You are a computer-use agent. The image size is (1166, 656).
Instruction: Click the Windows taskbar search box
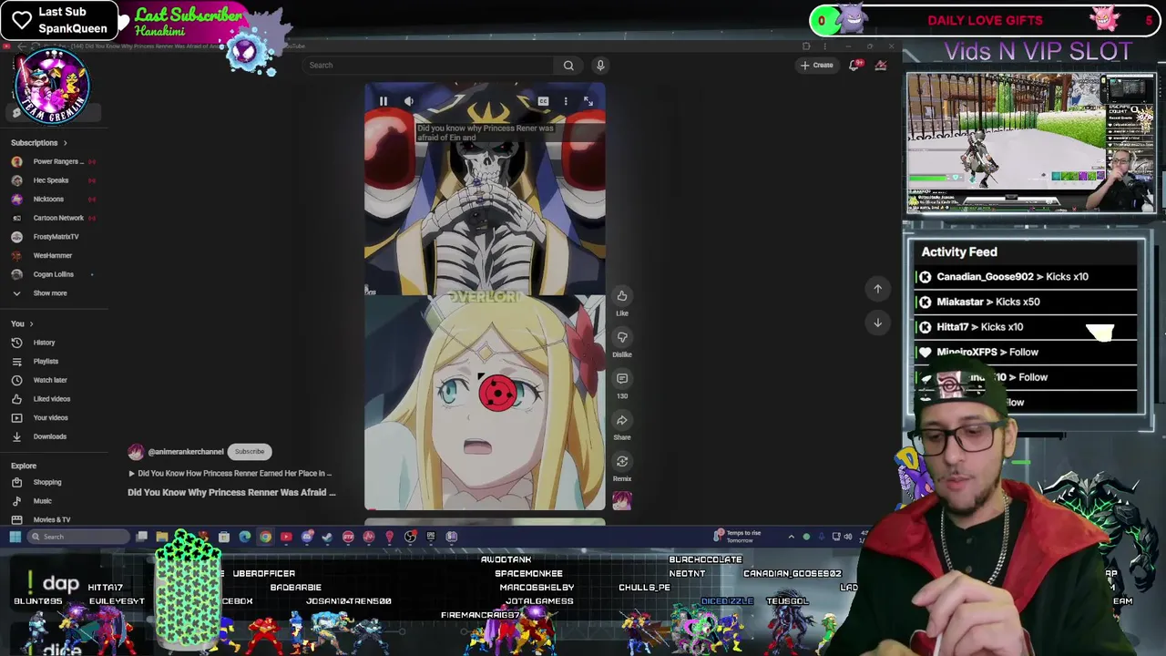(x=78, y=537)
